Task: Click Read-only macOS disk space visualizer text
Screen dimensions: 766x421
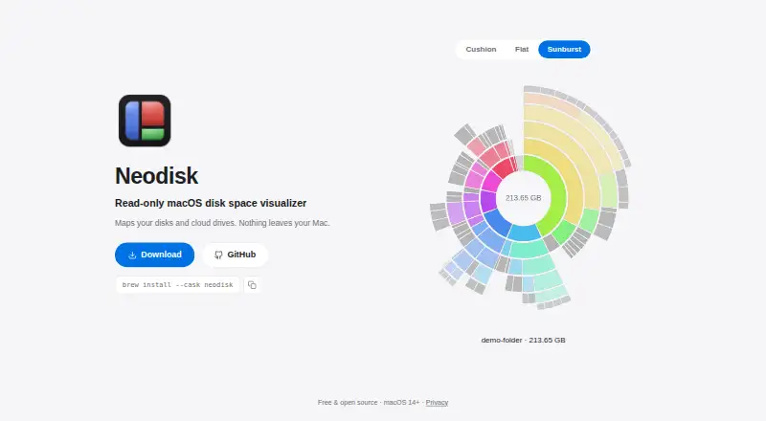Action: (x=211, y=203)
